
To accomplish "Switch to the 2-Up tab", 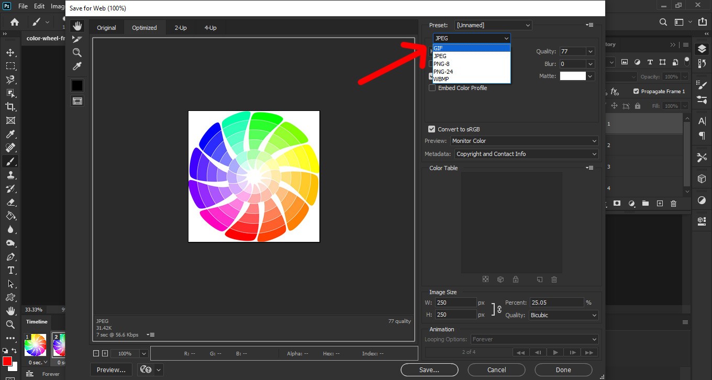I will [181, 28].
